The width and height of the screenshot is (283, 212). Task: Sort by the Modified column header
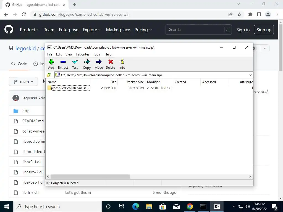click(159, 82)
